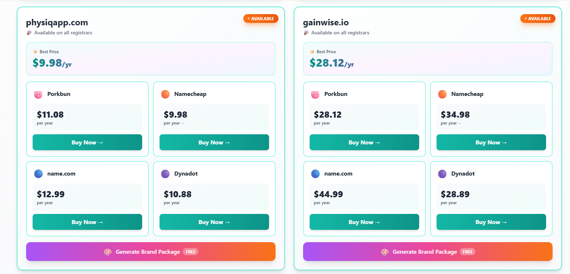Buy physiqapp.com from Namecheap for $9.98
570x274 pixels.
pyautogui.click(x=214, y=142)
